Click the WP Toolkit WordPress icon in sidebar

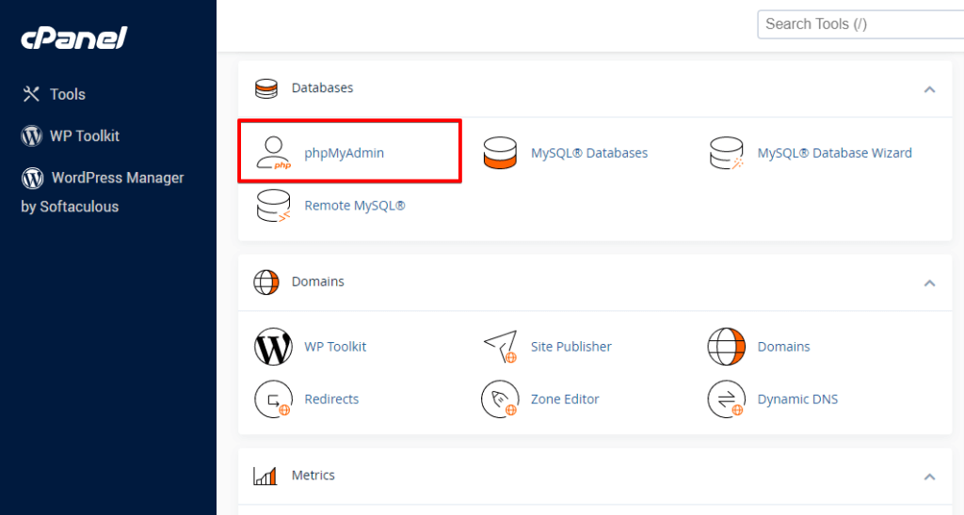coord(31,135)
